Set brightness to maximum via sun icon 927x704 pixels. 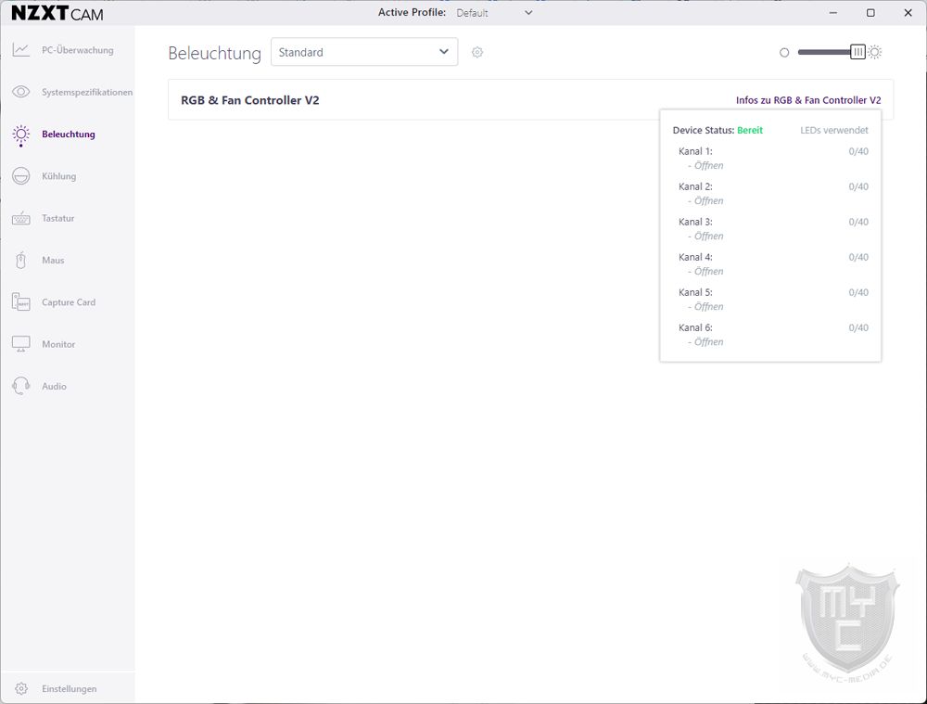pos(875,52)
